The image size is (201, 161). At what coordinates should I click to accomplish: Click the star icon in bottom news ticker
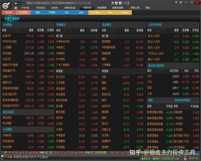[11, 157]
